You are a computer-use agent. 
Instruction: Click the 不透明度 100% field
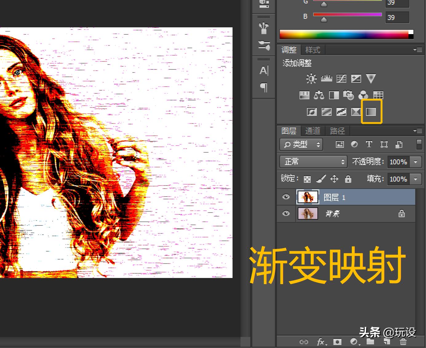[399, 162]
